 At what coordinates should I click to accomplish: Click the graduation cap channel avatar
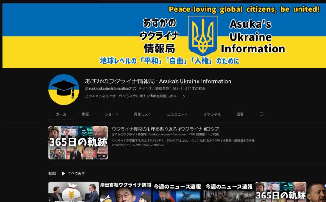pyautogui.click(x=64, y=90)
